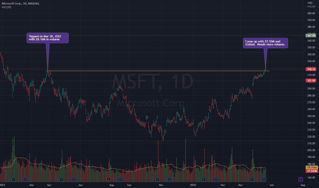Click the Microsoft Corp., 1D, NASDAQ title
The width and height of the screenshot is (319, 188).
coord(20,3)
